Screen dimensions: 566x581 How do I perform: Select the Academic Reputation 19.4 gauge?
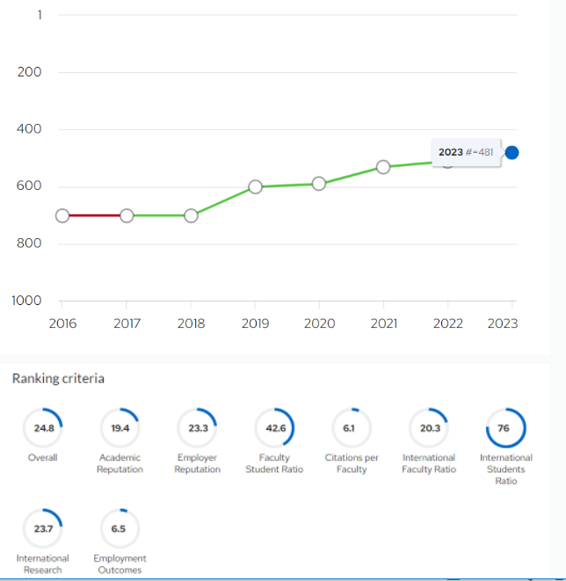click(119, 428)
